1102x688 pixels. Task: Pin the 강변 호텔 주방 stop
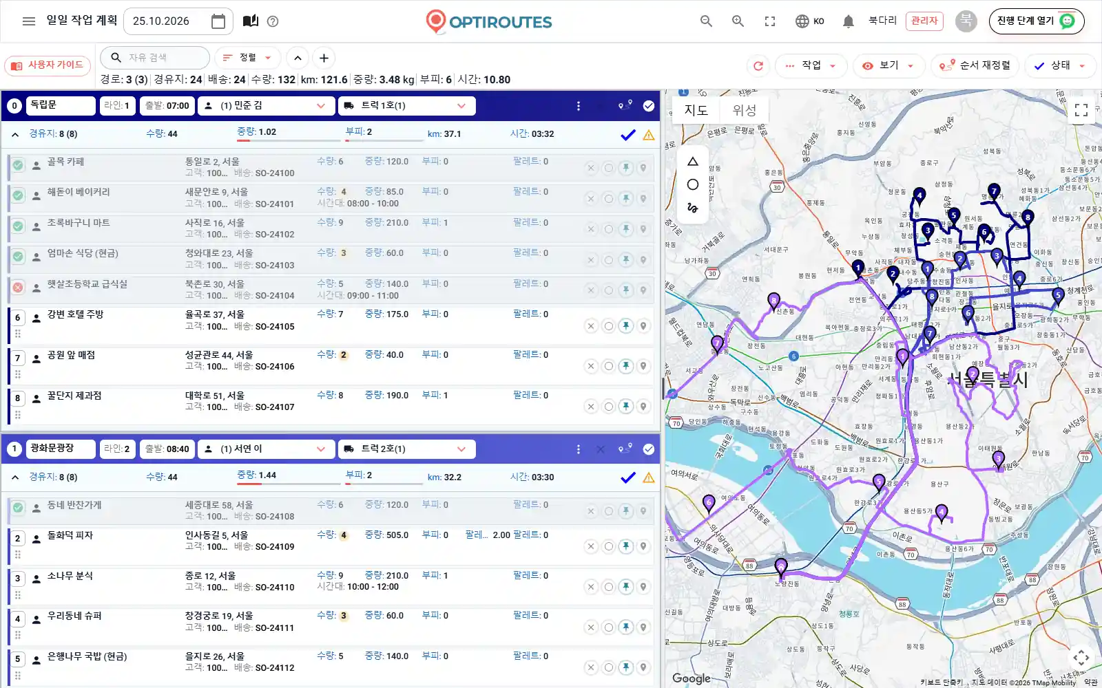(625, 326)
